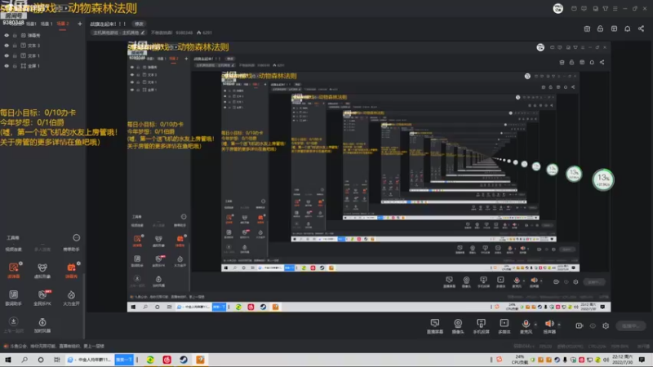Open Windows Start menu
Image resolution: width=653 pixels, height=367 pixels.
(x=8, y=360)
